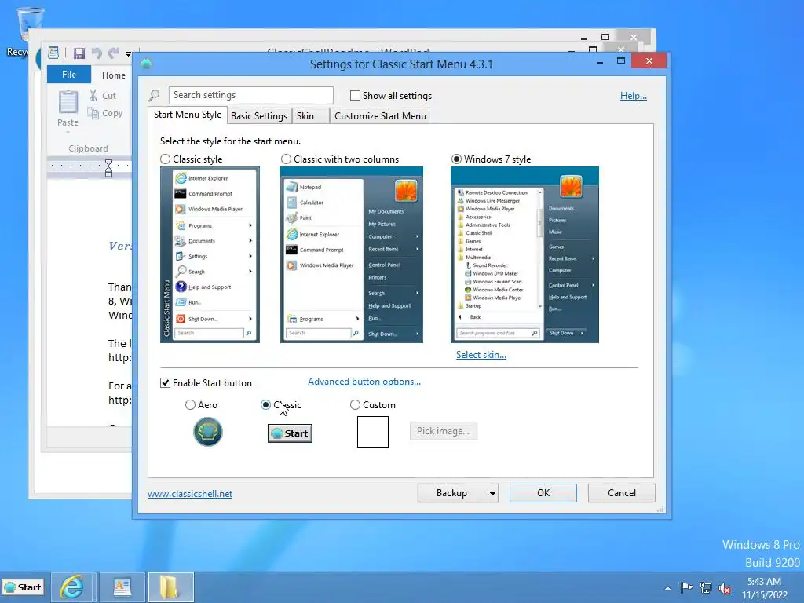Image resolution: width=804 pixels, height=603 pixels.
Task: Click the taskbar clock showing 5:43 AM
Action: click(x=764, y=588)
